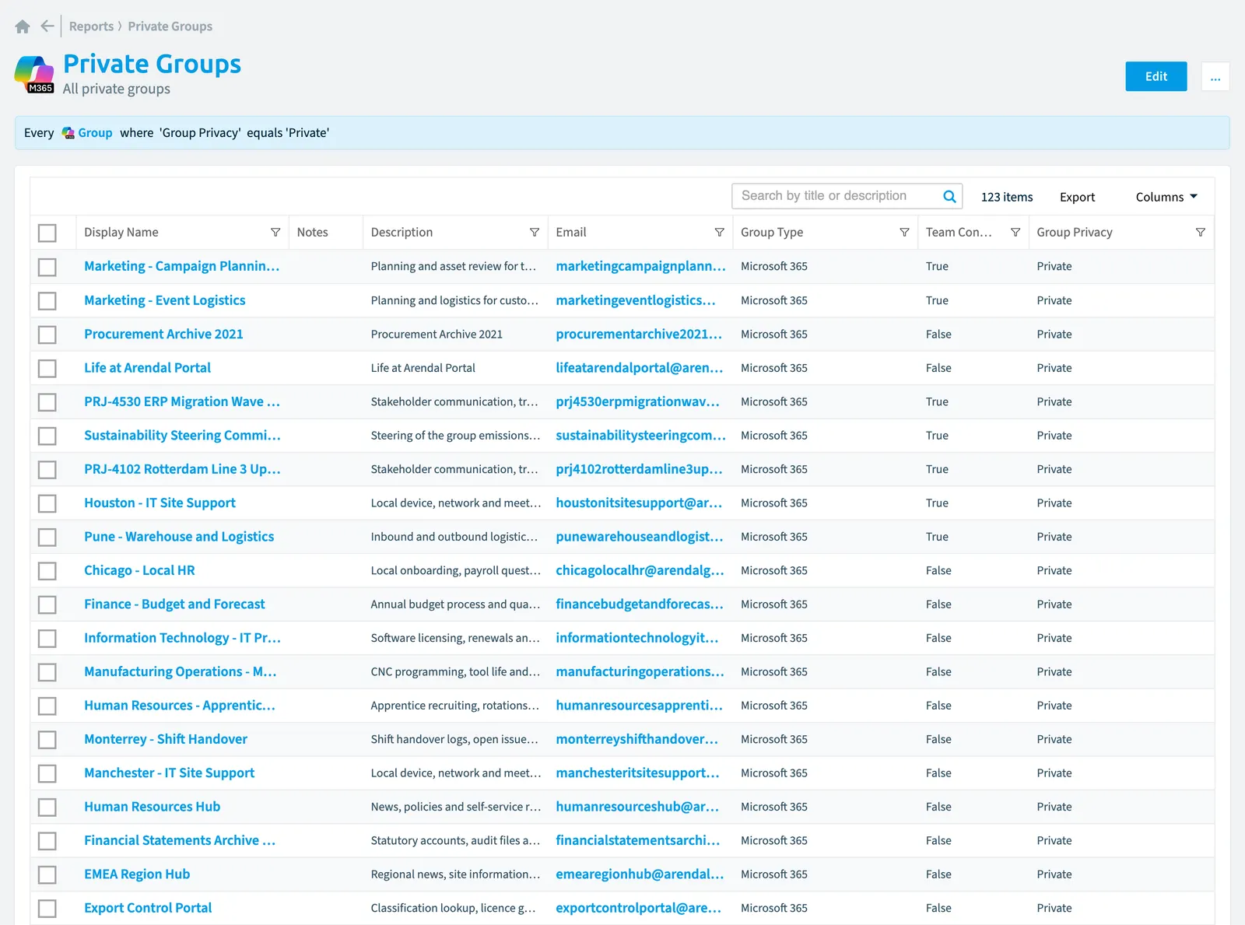Open the Monterrey - Shift Handover group
Image resolution: width=1245 pixels, height=925 pixels.
pyautogui.click(x=166, y=739)
